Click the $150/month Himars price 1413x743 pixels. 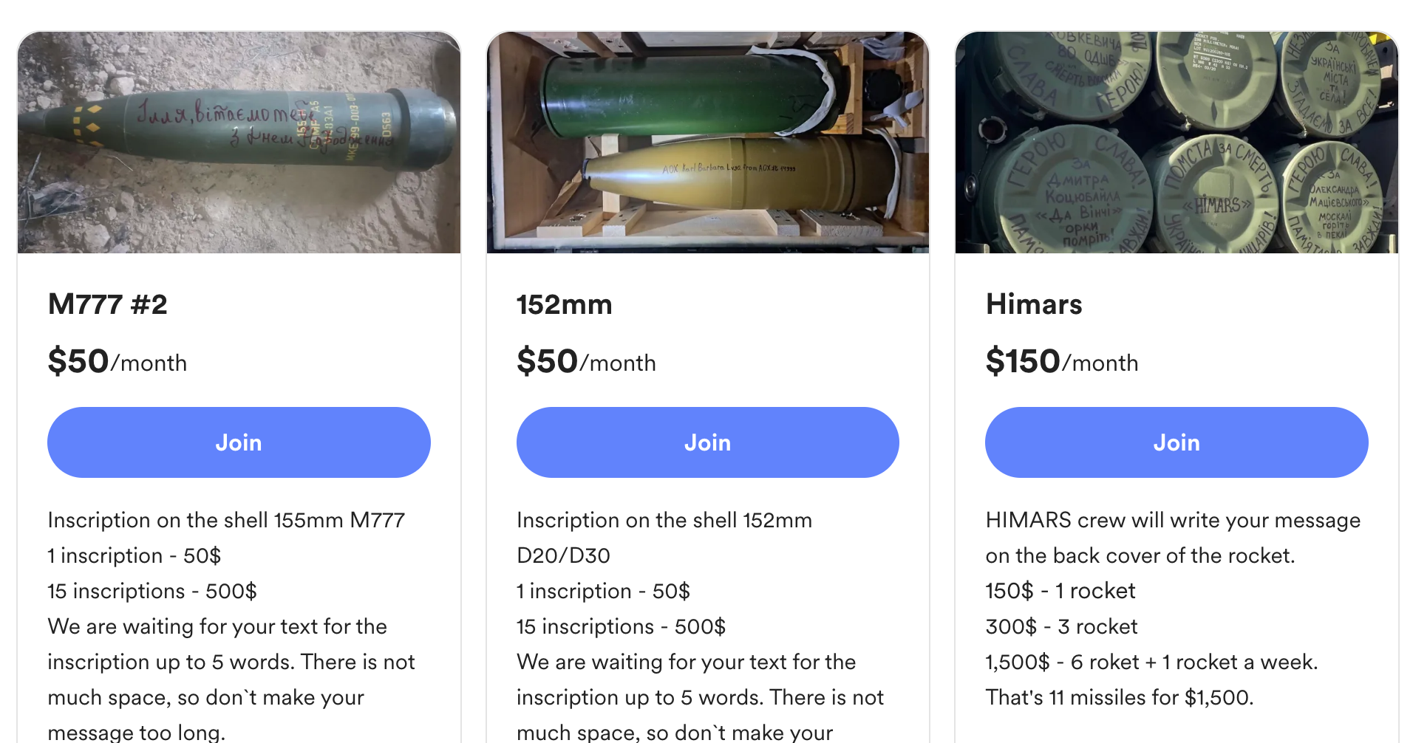click(1062, 362)
